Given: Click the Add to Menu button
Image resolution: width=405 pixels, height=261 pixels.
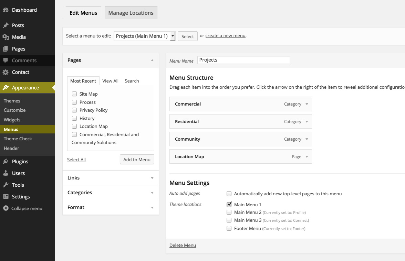Looking at the screenshot, I should coord(137,160).
